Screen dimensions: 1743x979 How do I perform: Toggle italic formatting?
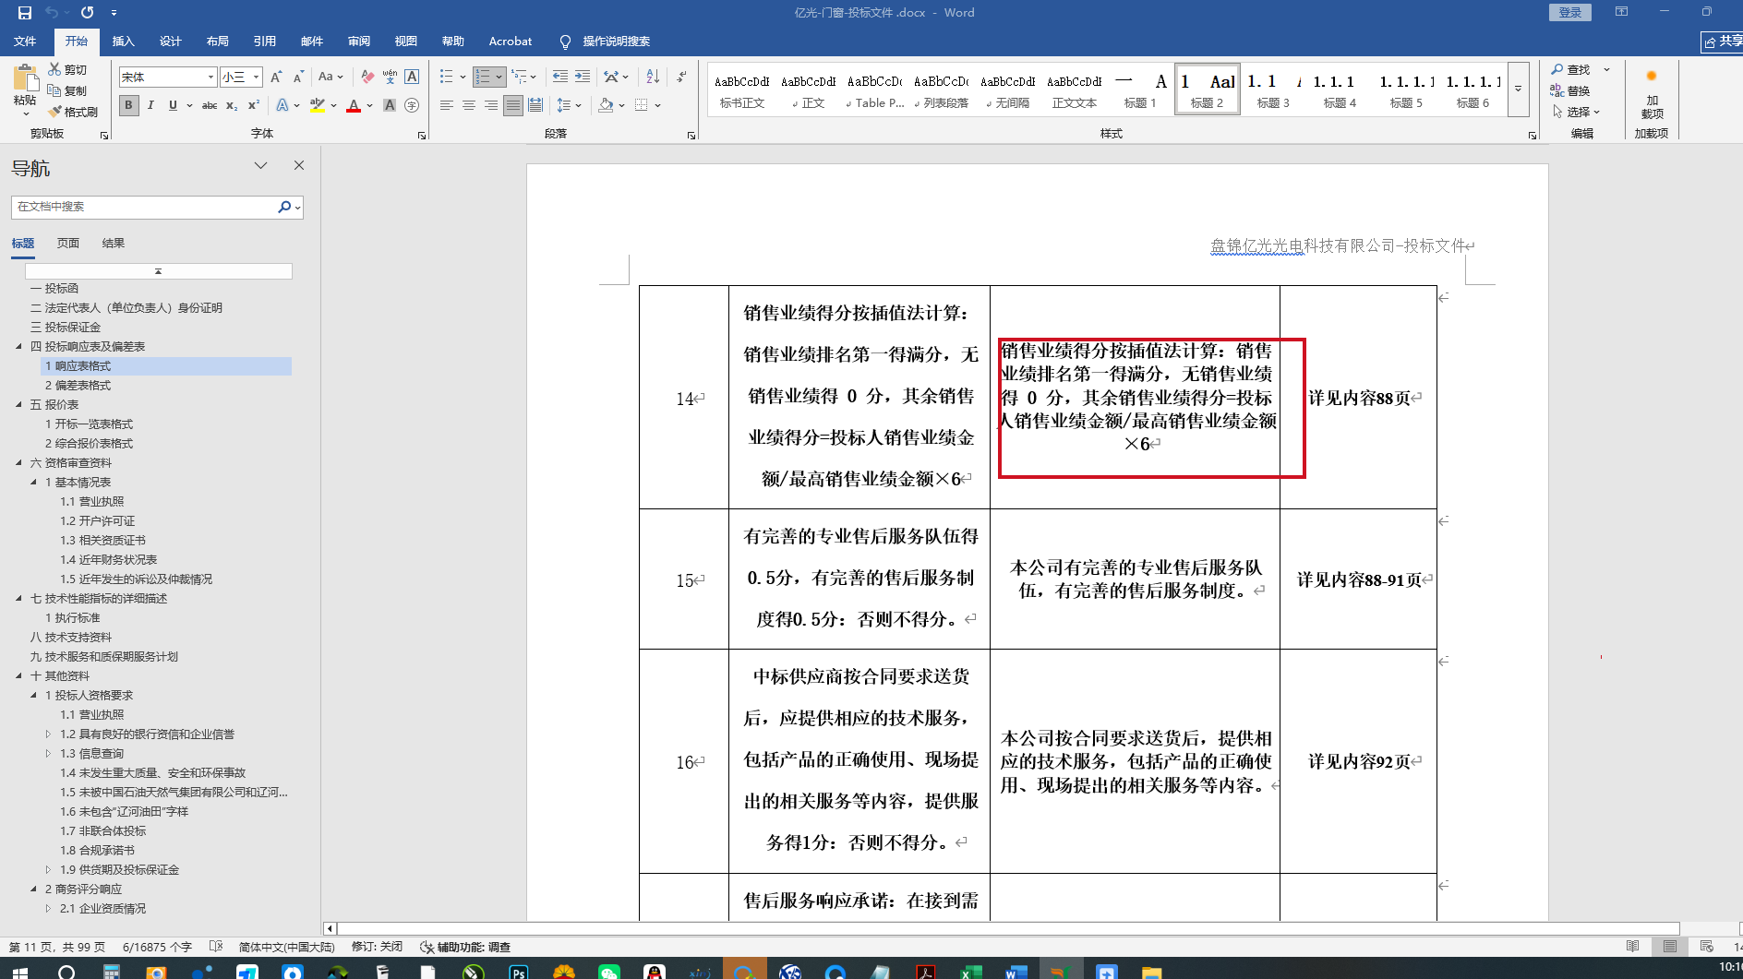[150, 105]
